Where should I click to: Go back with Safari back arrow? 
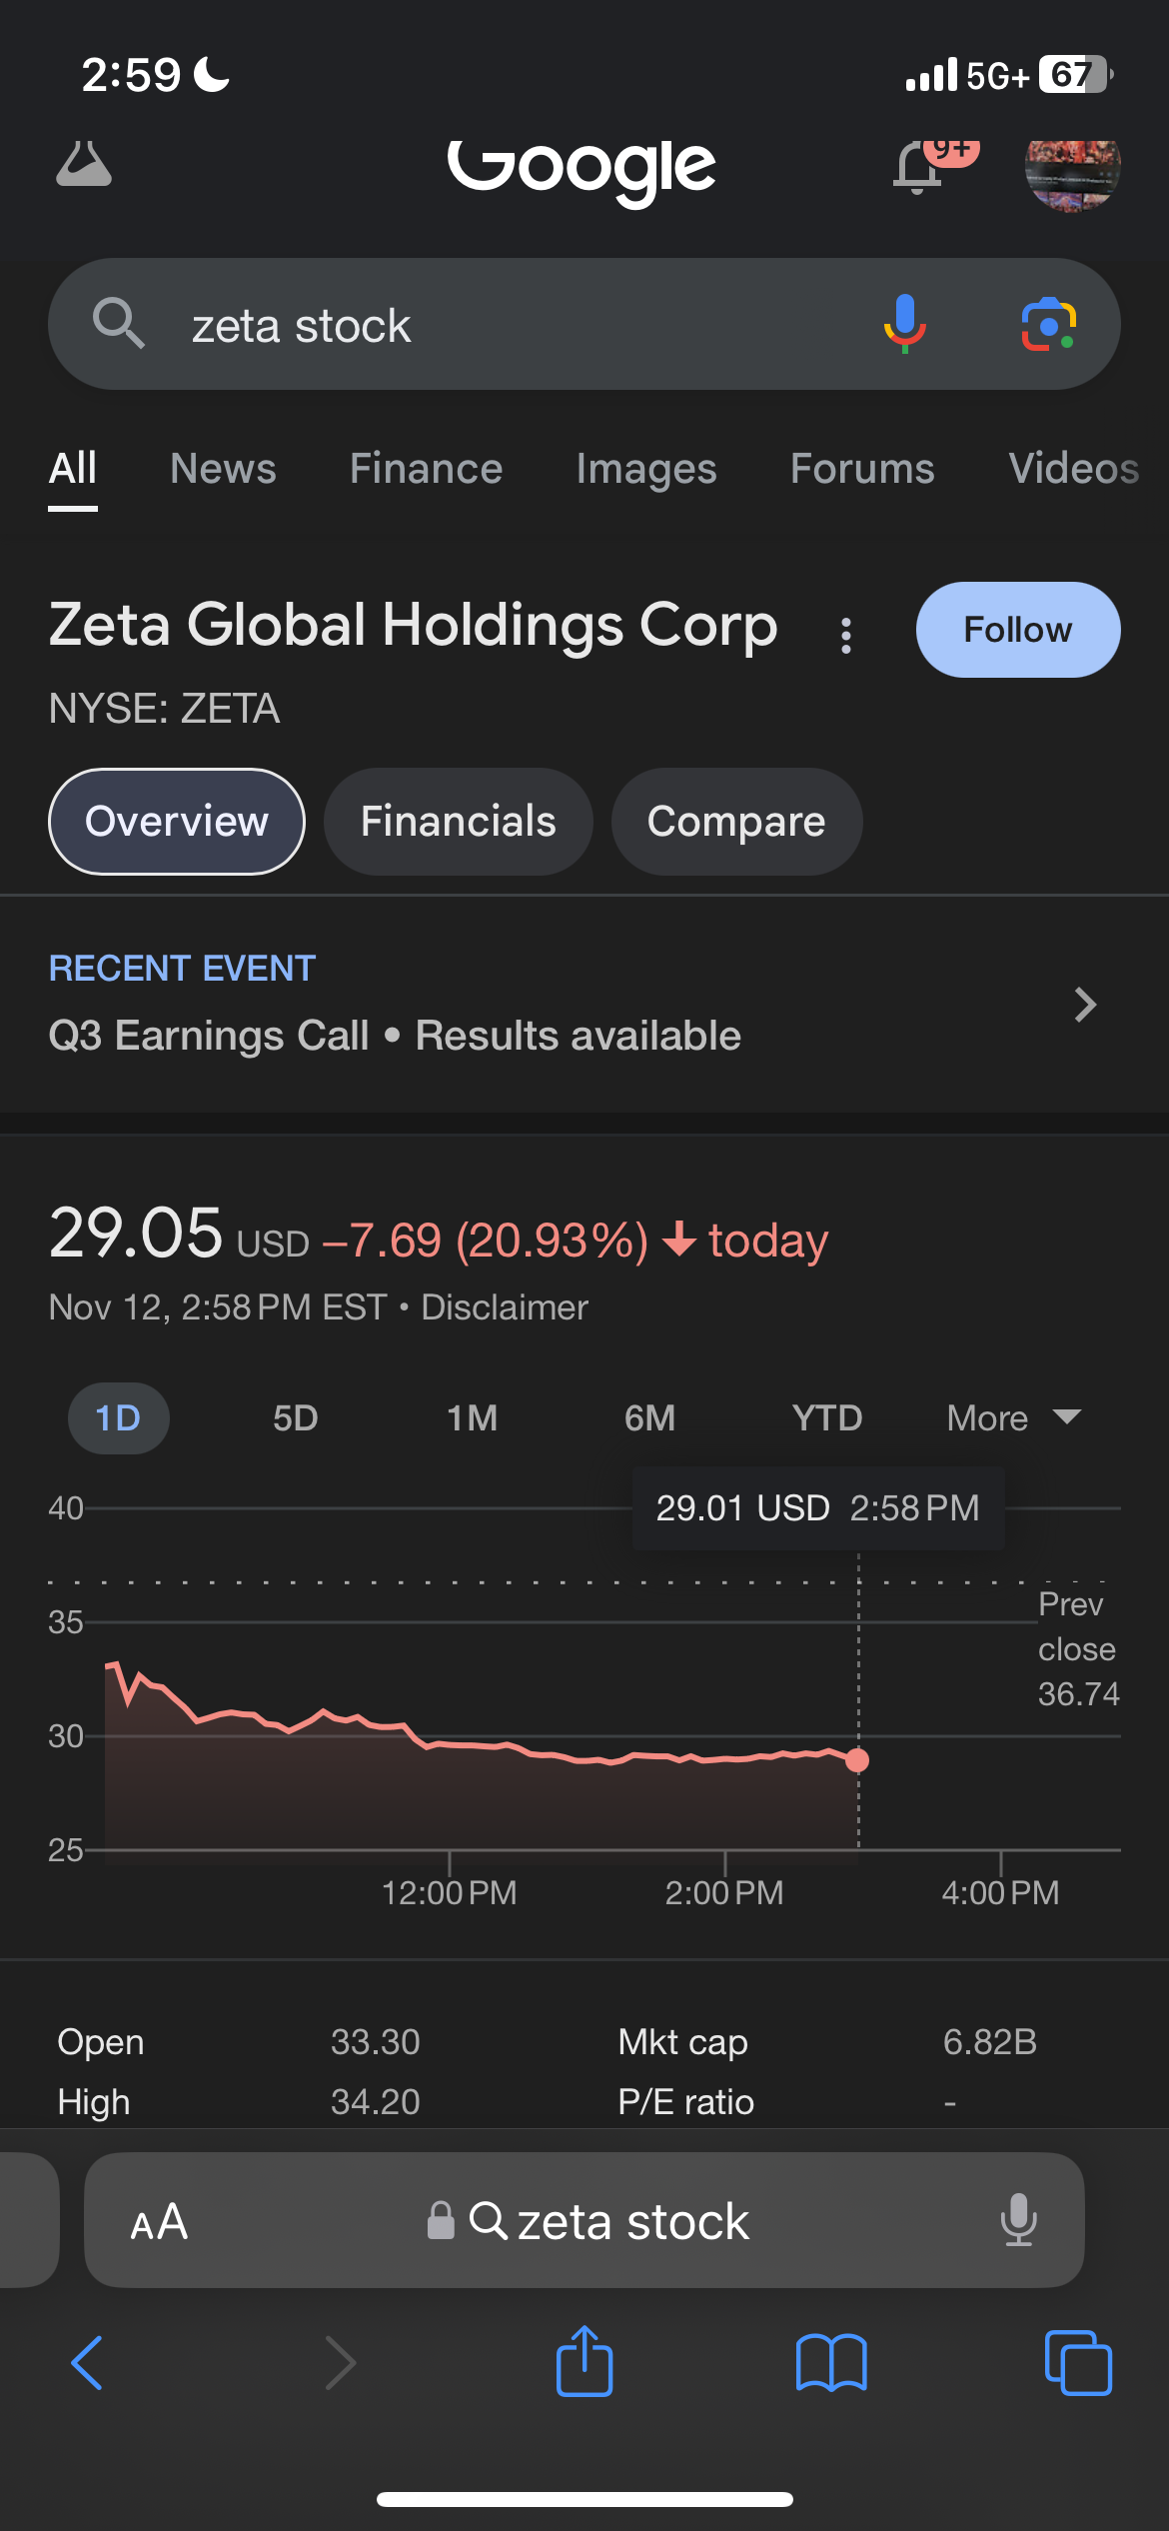[x=87, y=2363]
